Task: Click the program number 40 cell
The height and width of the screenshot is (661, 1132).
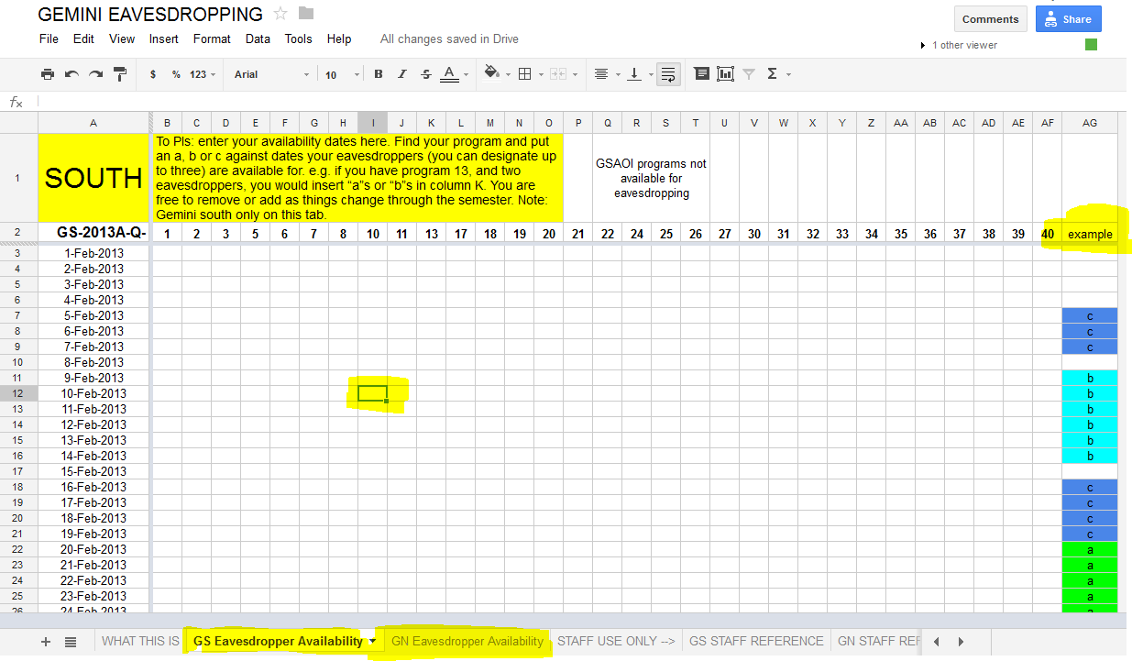Action: (1048, 234)
